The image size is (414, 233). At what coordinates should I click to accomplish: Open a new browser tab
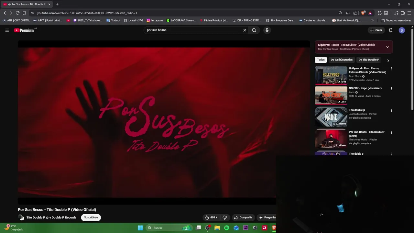coord(57,4)
